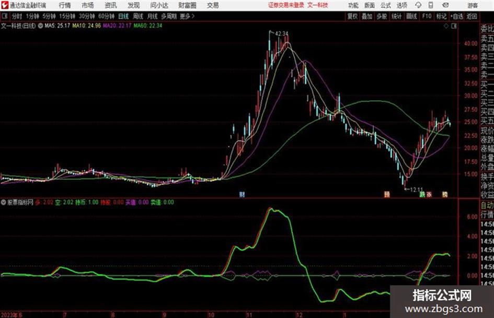Screen dimensions: 494x318
Task: Open the 选项 menu
Action: point(401,5)
